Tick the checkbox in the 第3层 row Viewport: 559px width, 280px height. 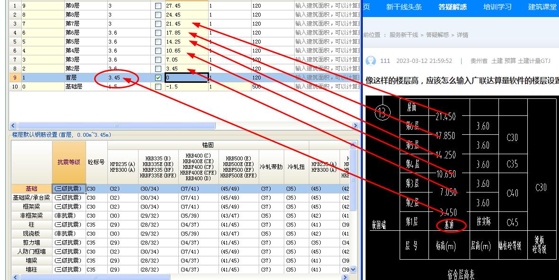158,60
